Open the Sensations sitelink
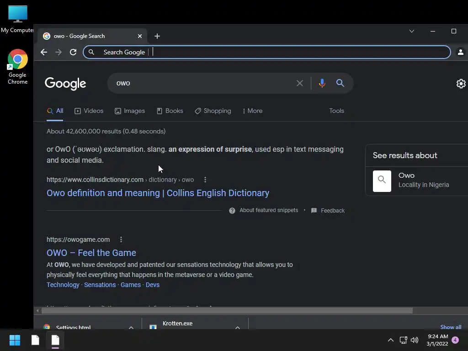 [x=100, y=285]
